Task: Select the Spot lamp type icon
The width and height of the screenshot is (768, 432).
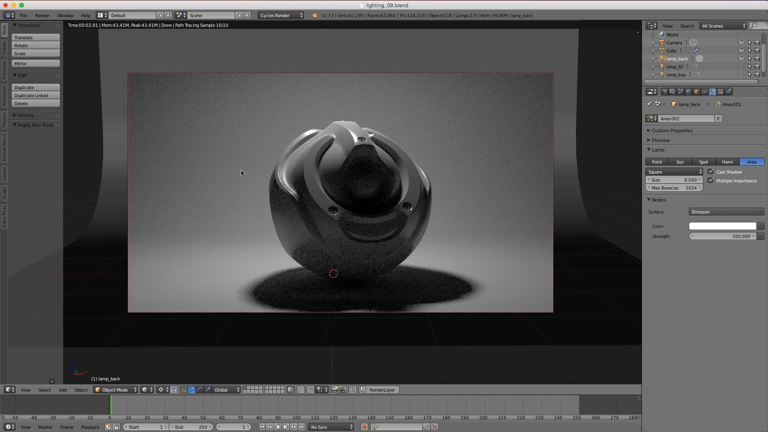Action: (x=704, y=162)
